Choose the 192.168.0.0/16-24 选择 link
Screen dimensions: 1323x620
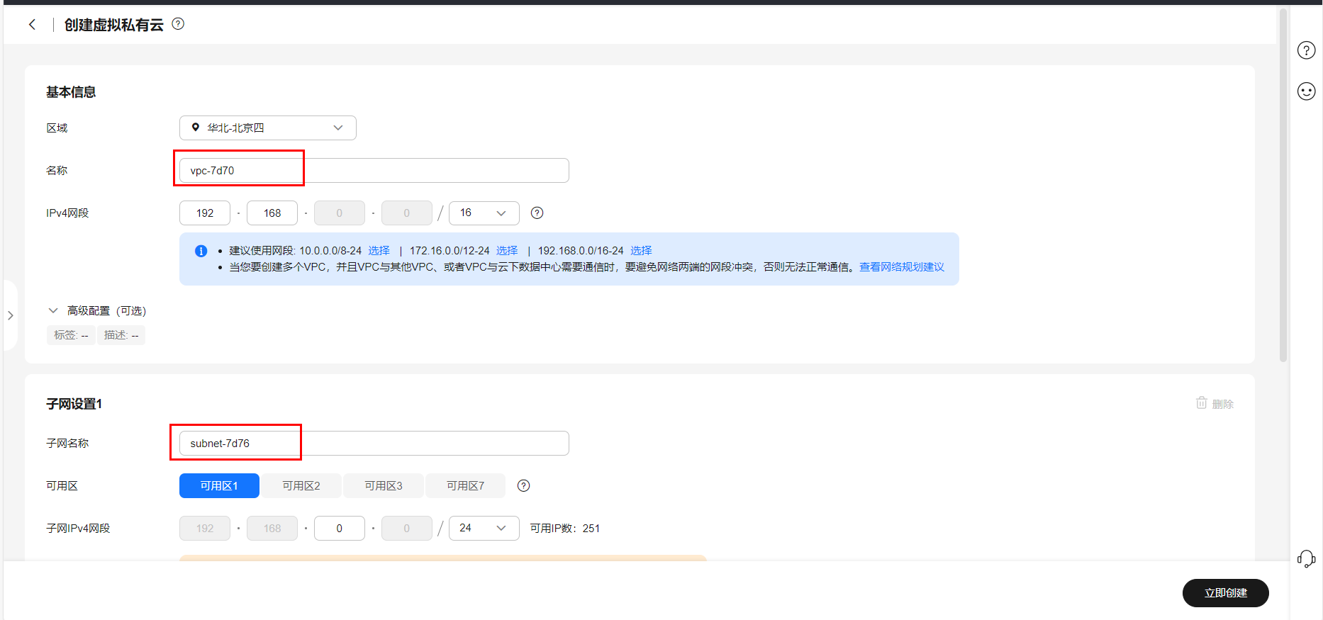[x=642, y=250]
